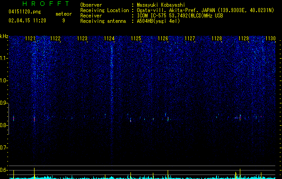
Task: Select the filename 04151120.png
Action: 25,12
